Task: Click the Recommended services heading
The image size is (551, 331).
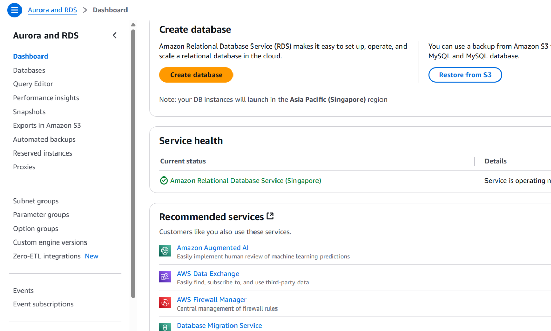Action: click(x=211, y=217)
